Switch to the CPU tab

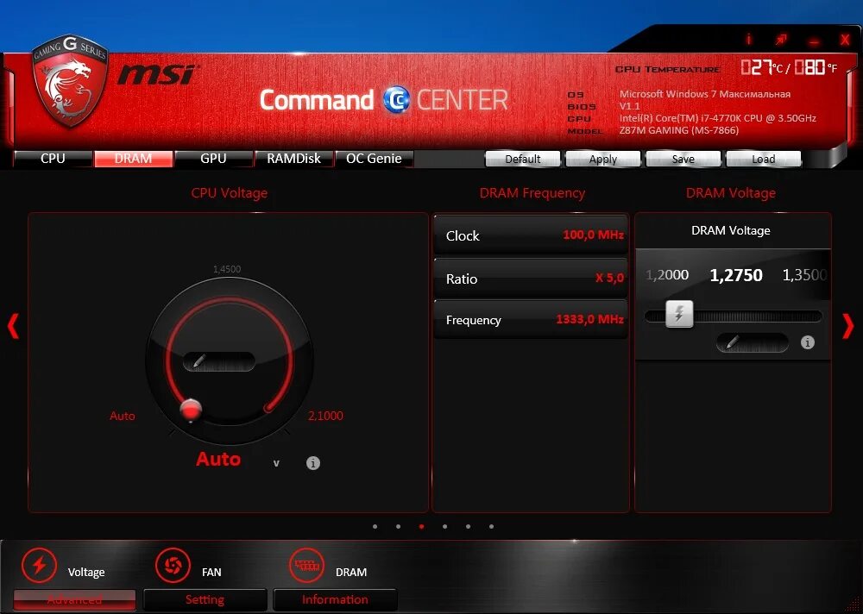point(53,159)
